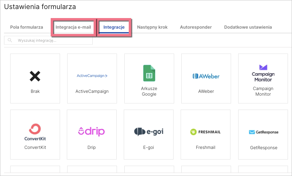
Task: Go to the Następny krok tab
Action: pos(152,27)
